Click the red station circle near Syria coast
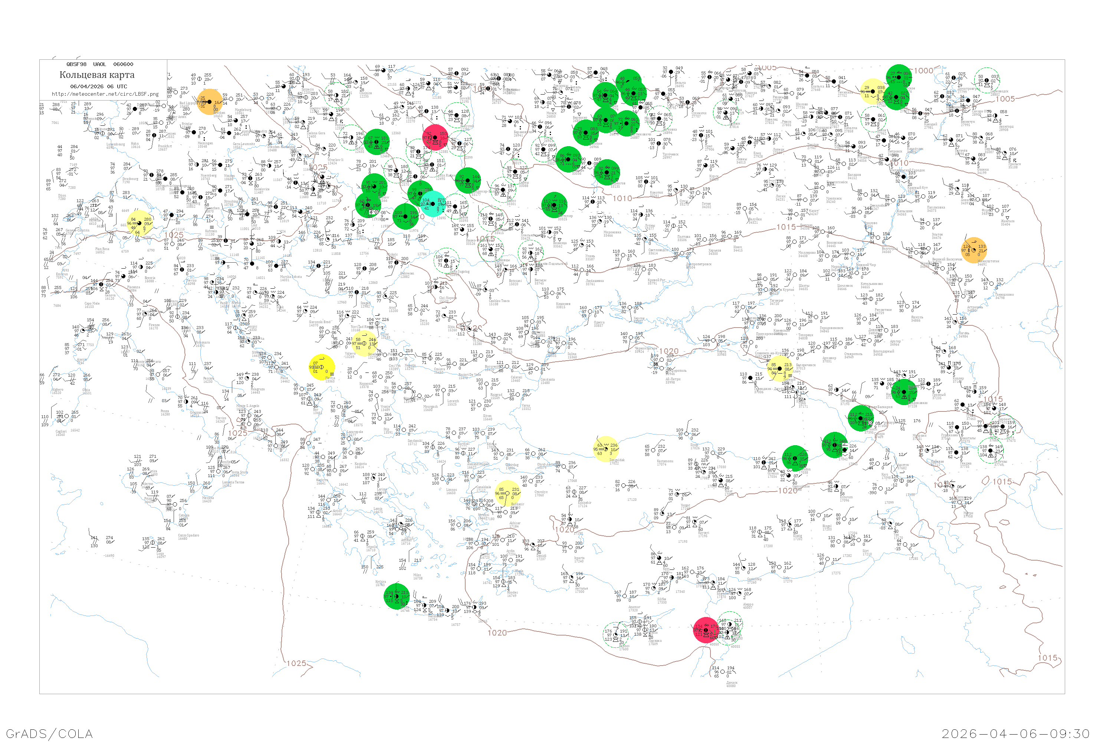Image resolution: width=1113 pixels, height=742 pixels. point(706,630)
